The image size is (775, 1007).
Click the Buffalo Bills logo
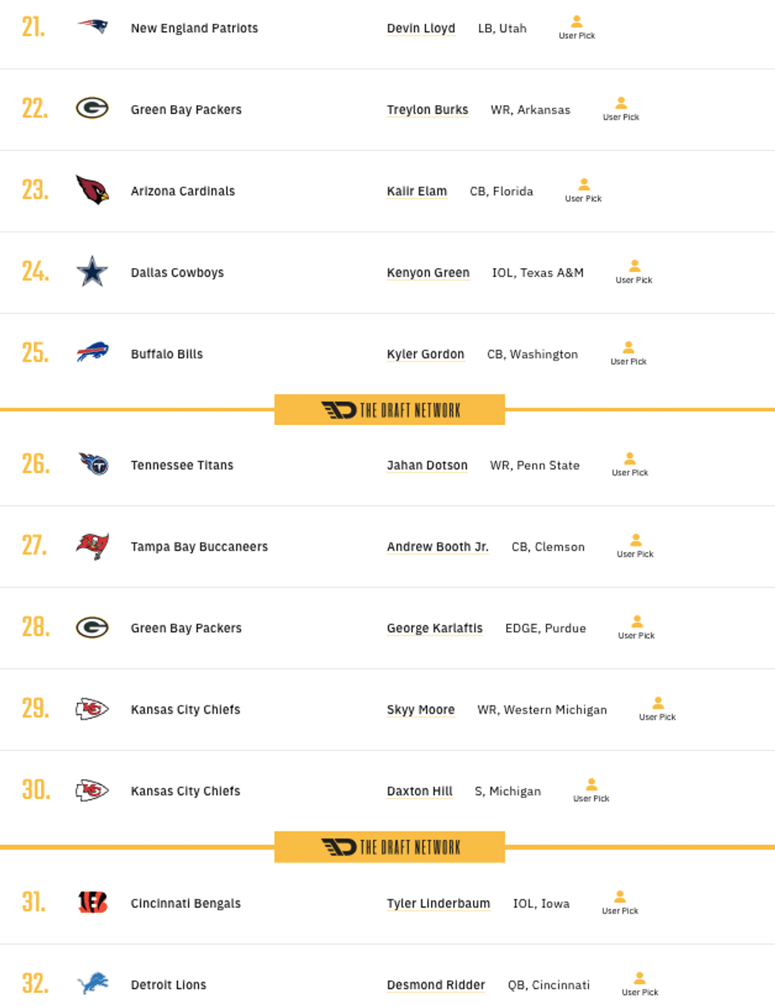[x=93, y=353]
